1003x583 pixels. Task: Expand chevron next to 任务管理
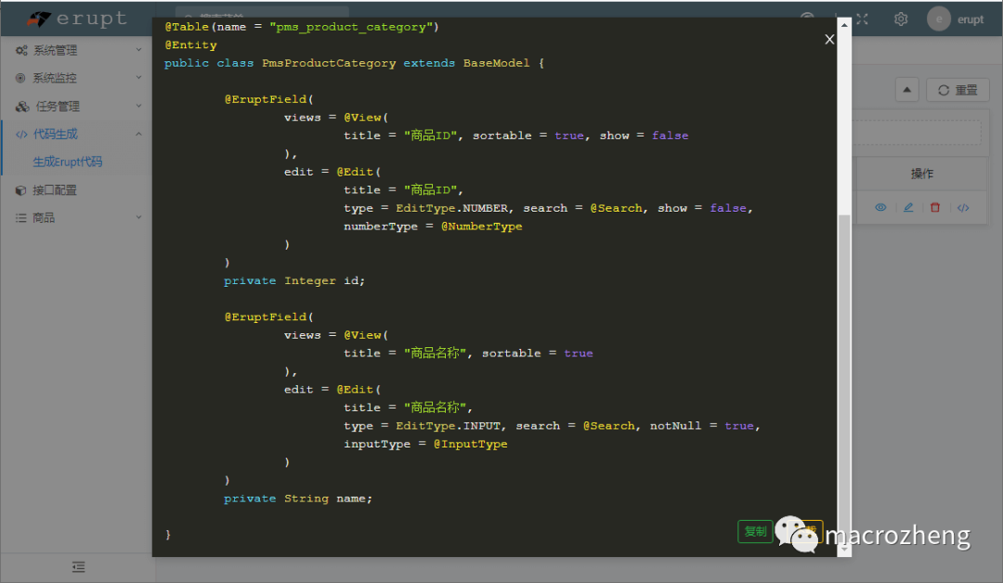138,106
